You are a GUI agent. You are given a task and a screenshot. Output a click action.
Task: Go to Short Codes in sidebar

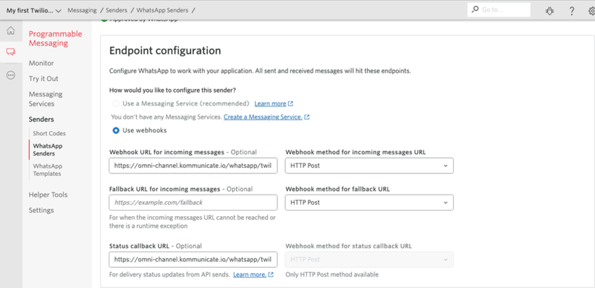pyautogui.click(x=49, y=134)
